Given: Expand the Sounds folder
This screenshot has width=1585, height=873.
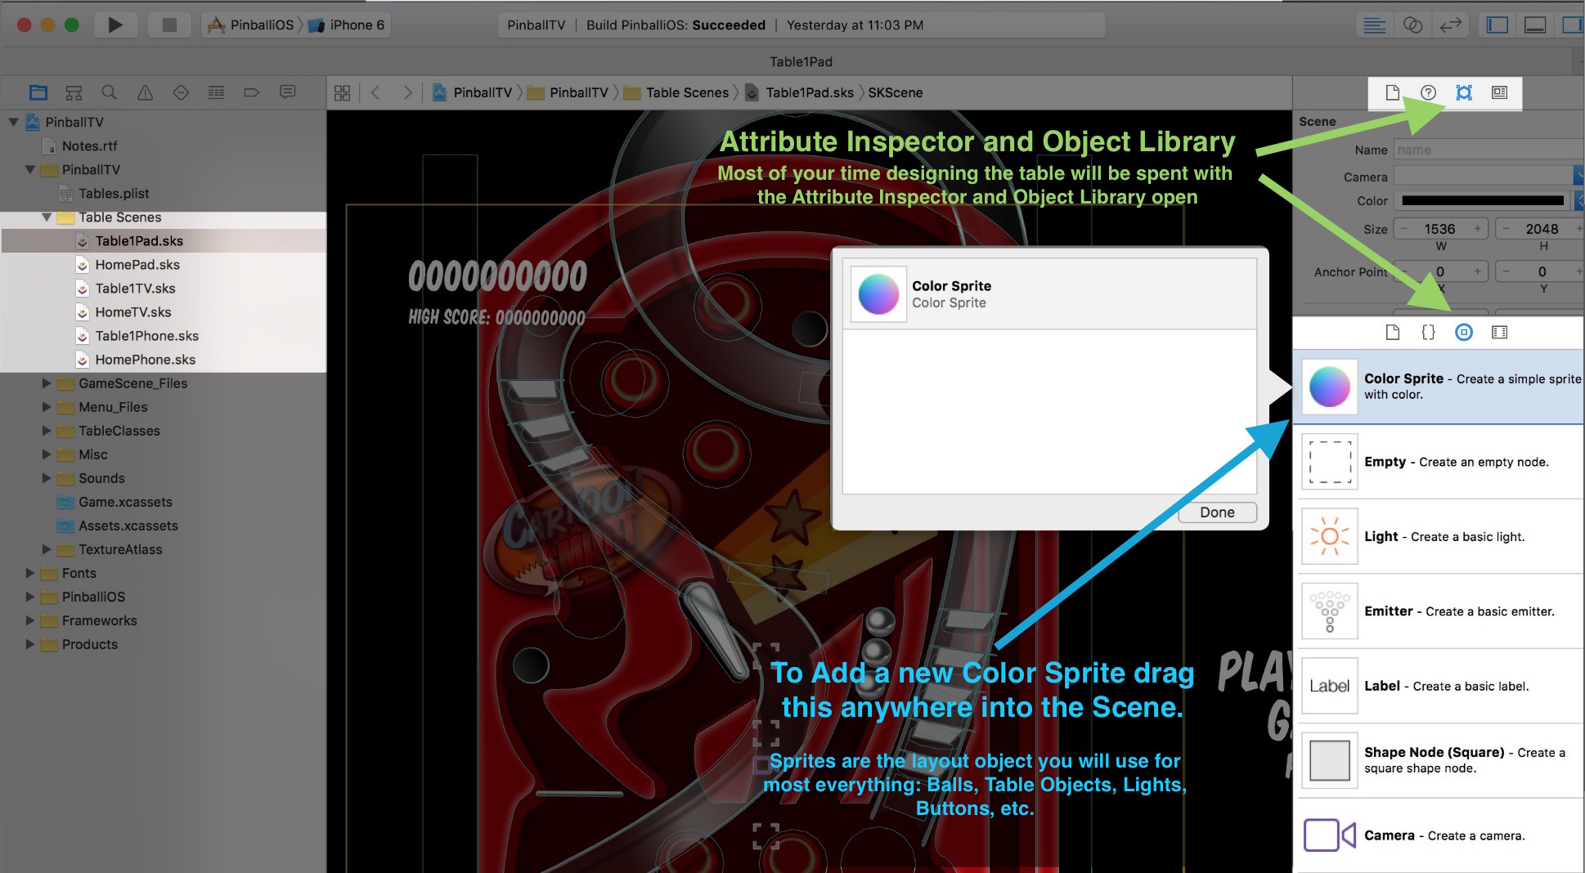Looking at the screenshot, I should (x=47, y=478).
